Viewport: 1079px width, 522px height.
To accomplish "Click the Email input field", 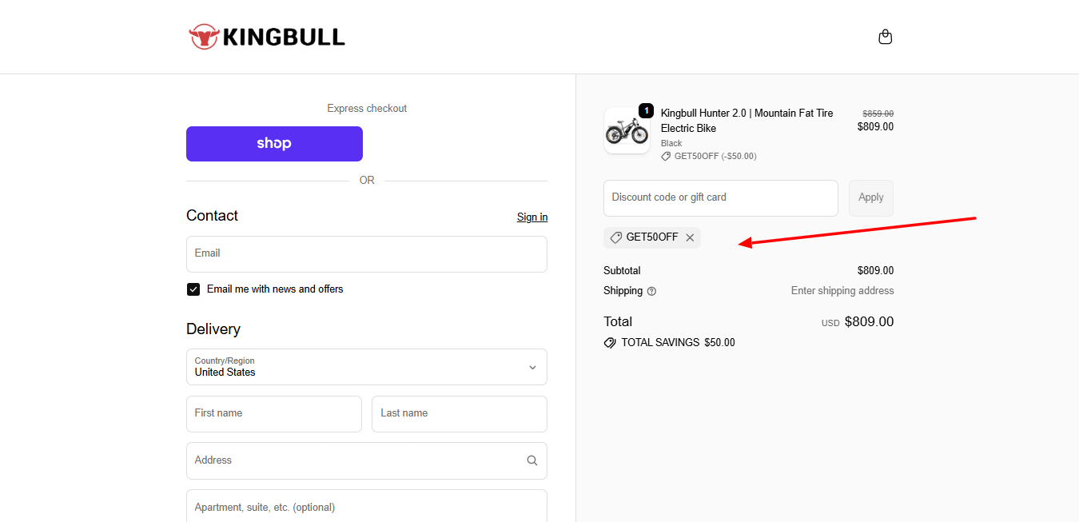I will click(366, 253).
